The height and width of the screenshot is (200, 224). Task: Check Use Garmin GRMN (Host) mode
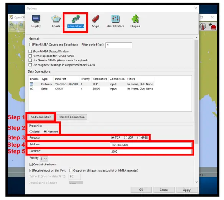coord(30,60)
